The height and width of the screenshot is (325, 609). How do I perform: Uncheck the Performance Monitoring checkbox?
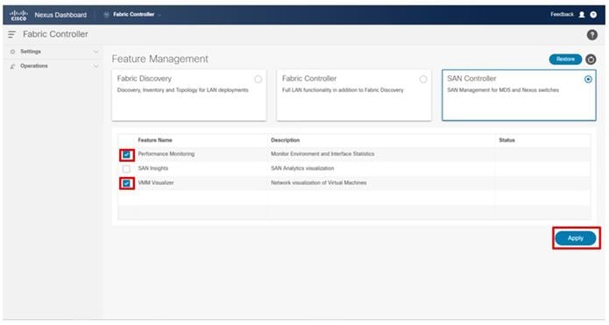click(126, 155)
